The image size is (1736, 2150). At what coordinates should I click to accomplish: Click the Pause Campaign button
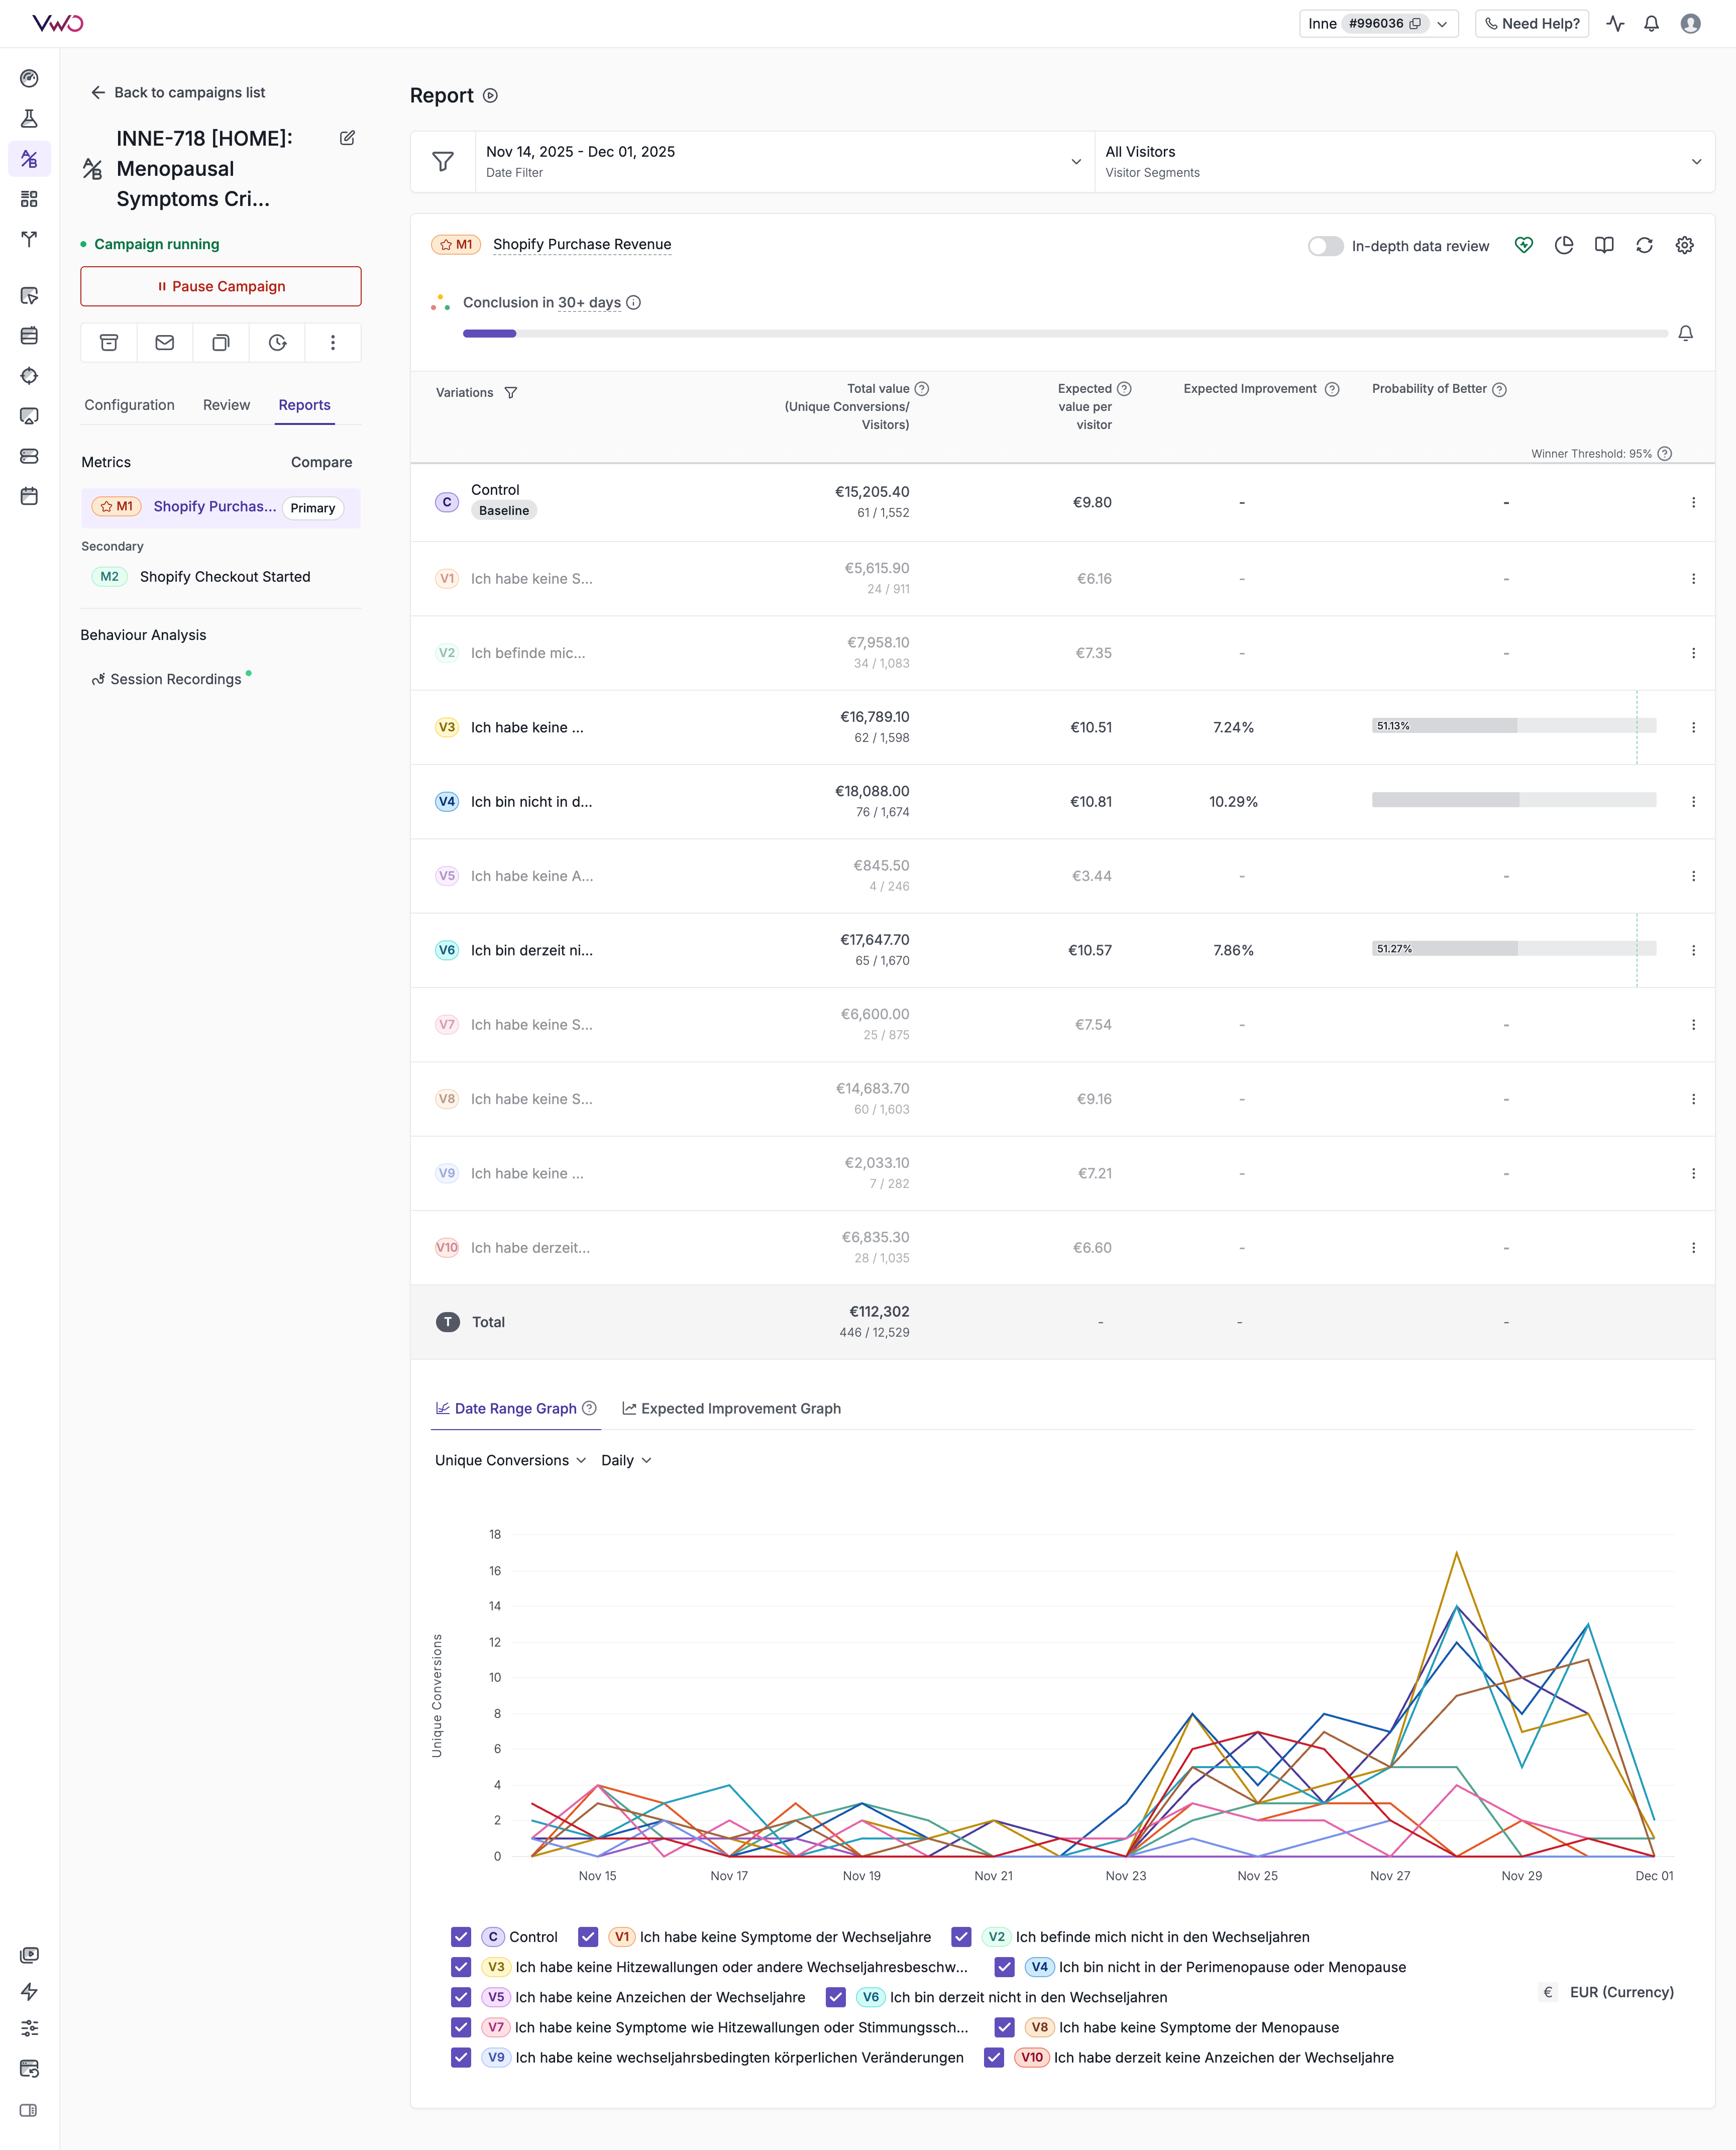221,286
